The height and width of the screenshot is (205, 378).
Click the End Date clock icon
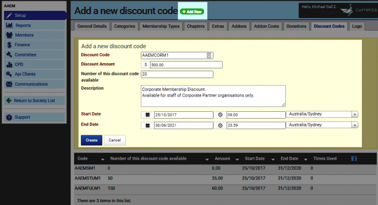220,125
